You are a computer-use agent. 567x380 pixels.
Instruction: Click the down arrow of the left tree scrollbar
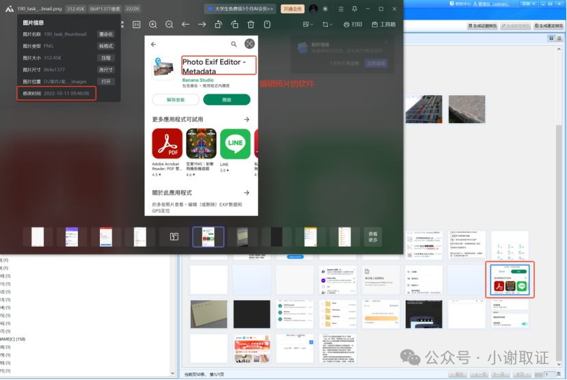point(172,373)
